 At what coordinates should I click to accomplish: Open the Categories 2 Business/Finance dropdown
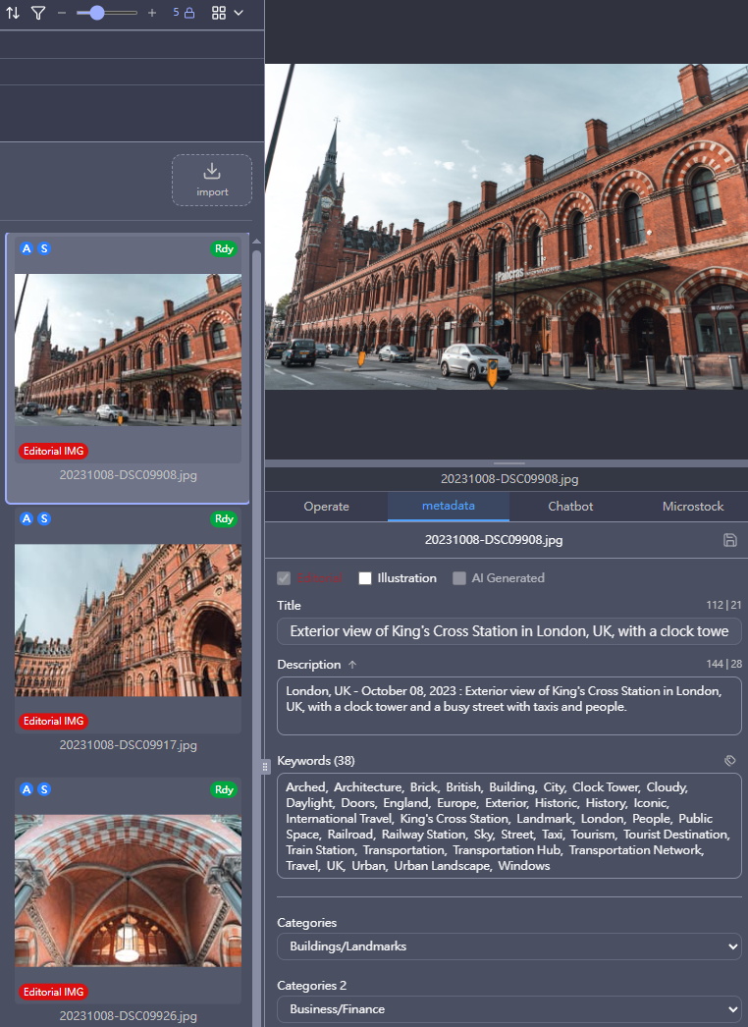click(x=508, y=1009)
